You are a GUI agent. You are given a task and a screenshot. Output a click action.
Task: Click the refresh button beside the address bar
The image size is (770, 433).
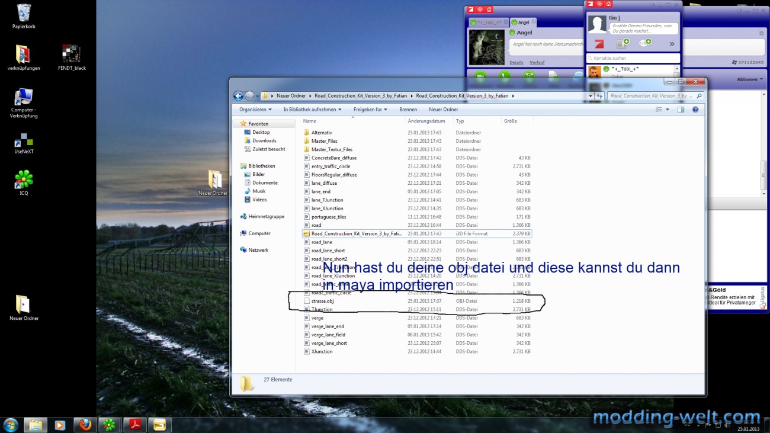click(x=599, y=96)
